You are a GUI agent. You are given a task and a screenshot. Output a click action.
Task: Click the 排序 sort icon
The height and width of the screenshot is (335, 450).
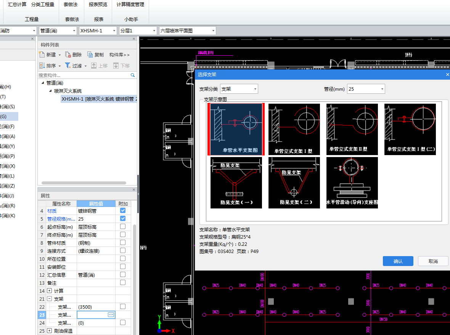pyautogui.click(x=42, y=66)
